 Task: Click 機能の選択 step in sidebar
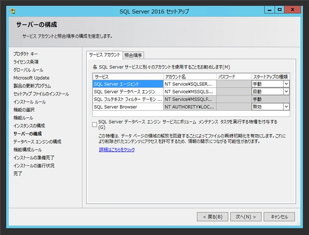(x=24, y=110)
